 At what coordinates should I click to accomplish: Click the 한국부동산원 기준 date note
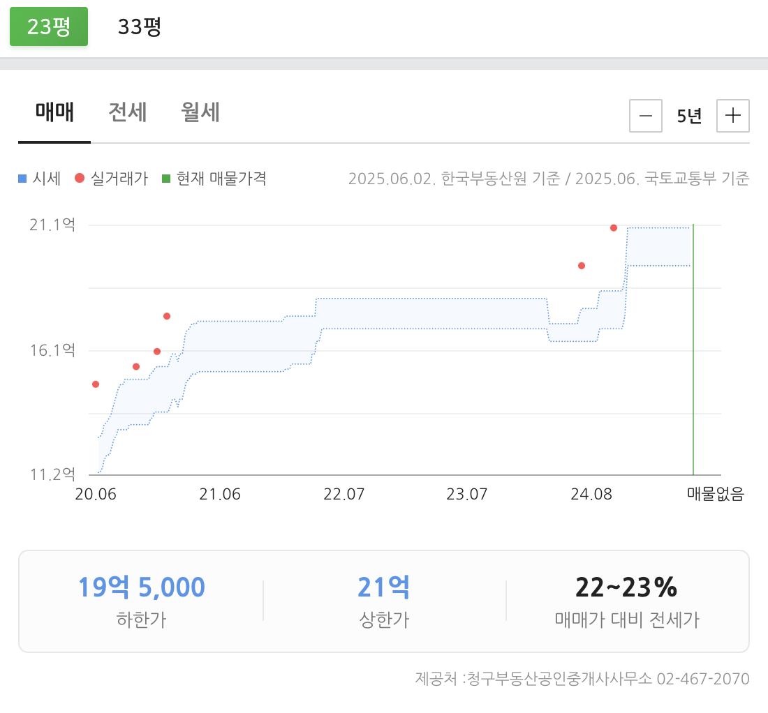tap(454, 179)
